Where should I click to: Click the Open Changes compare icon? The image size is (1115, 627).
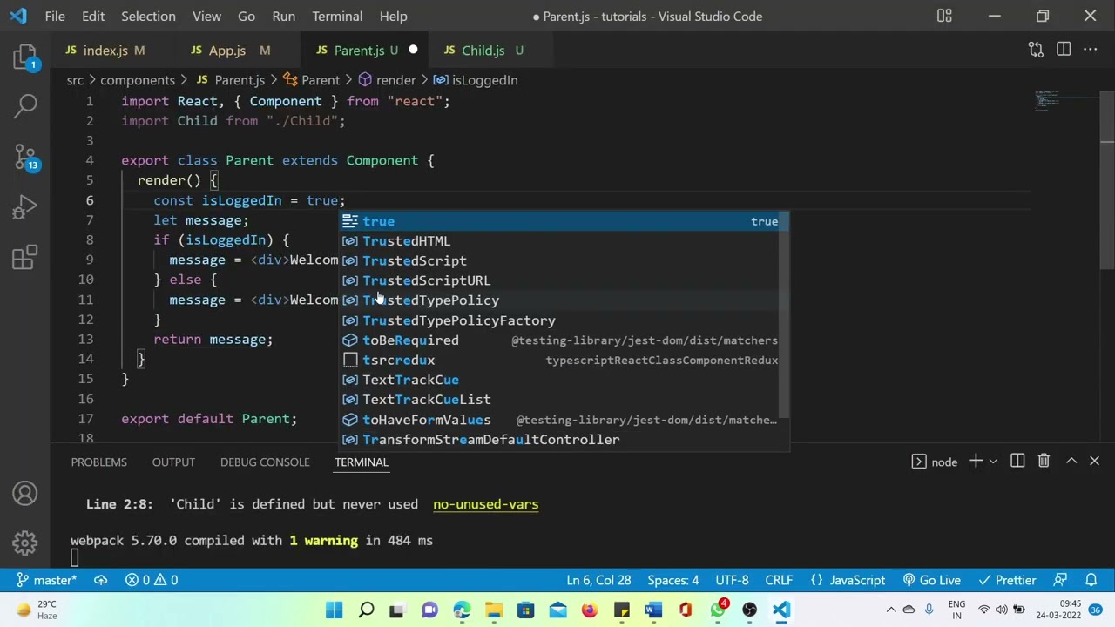(x=1036, y=51)
